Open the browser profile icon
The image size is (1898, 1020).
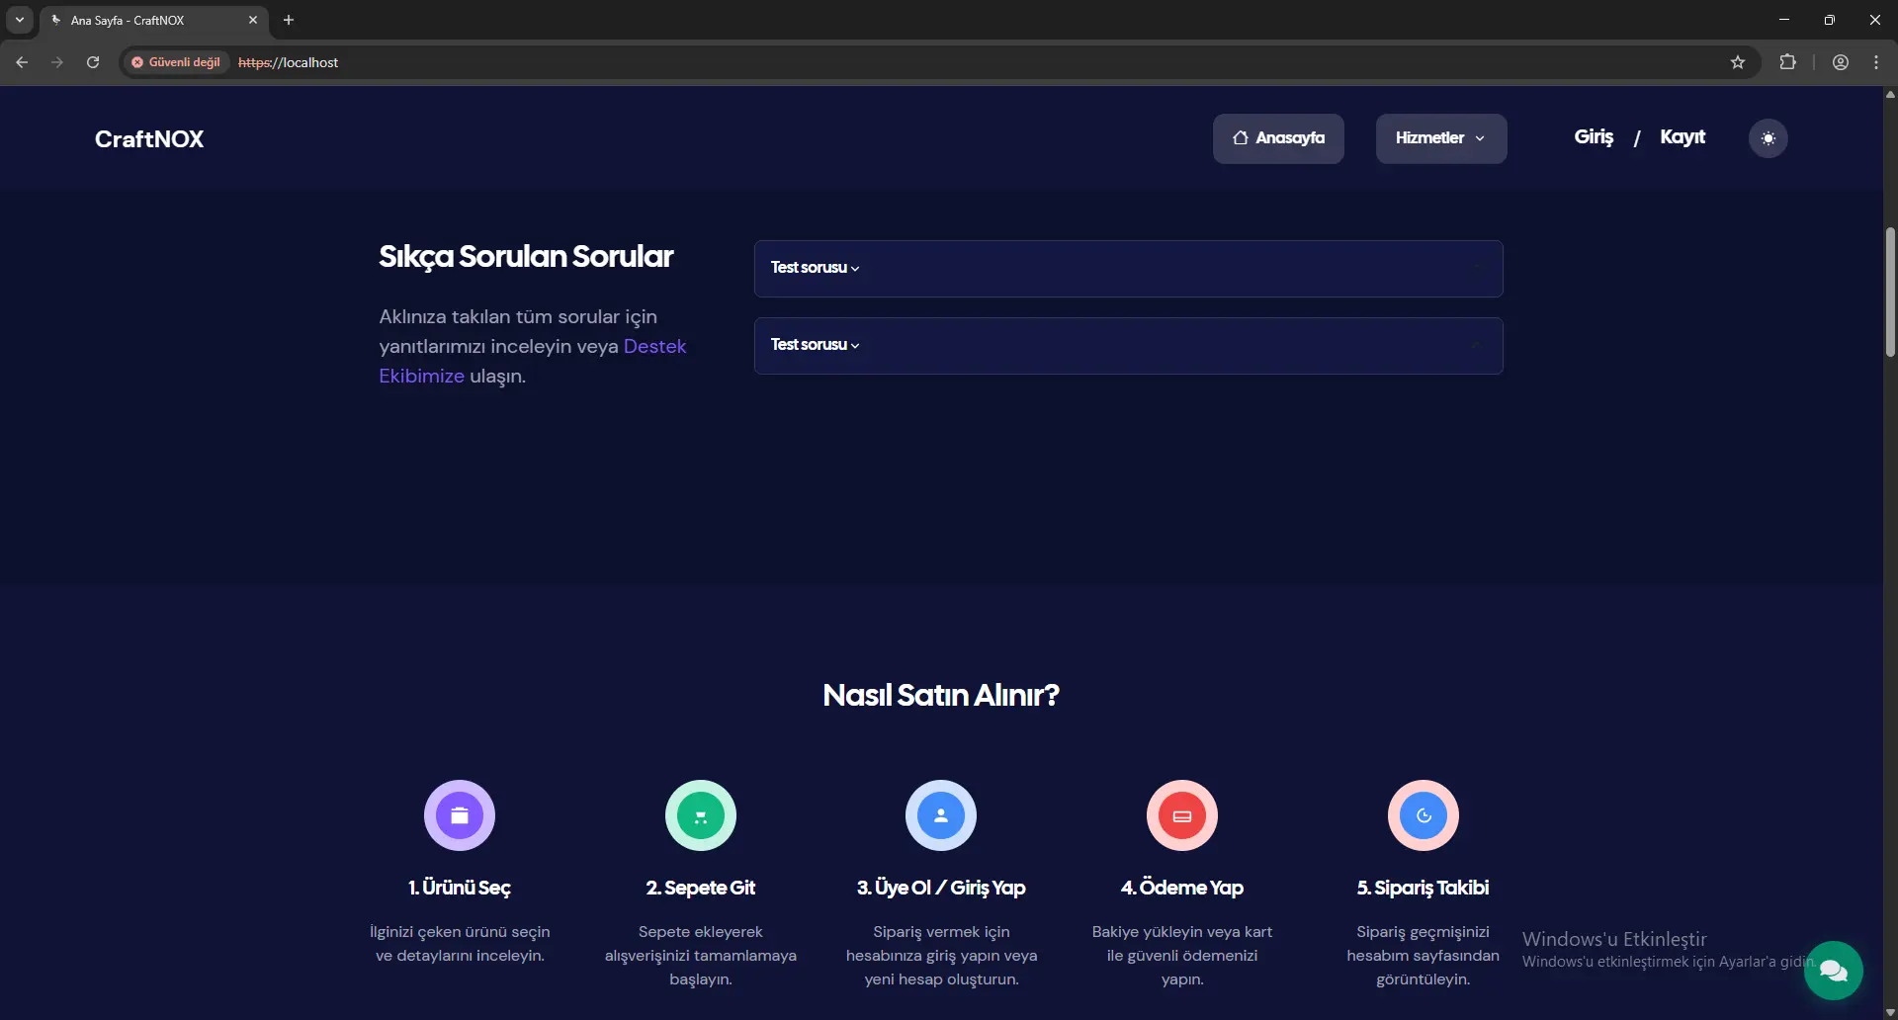coord(1841,62)
